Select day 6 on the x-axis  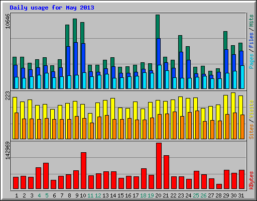(54, 195)
